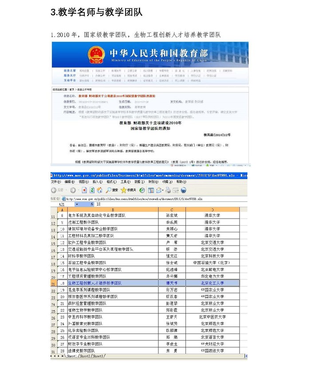The image size is (310, 365).
Task: Click the 信息公开专栏 breadcrumb link
Action: point(84,90)
